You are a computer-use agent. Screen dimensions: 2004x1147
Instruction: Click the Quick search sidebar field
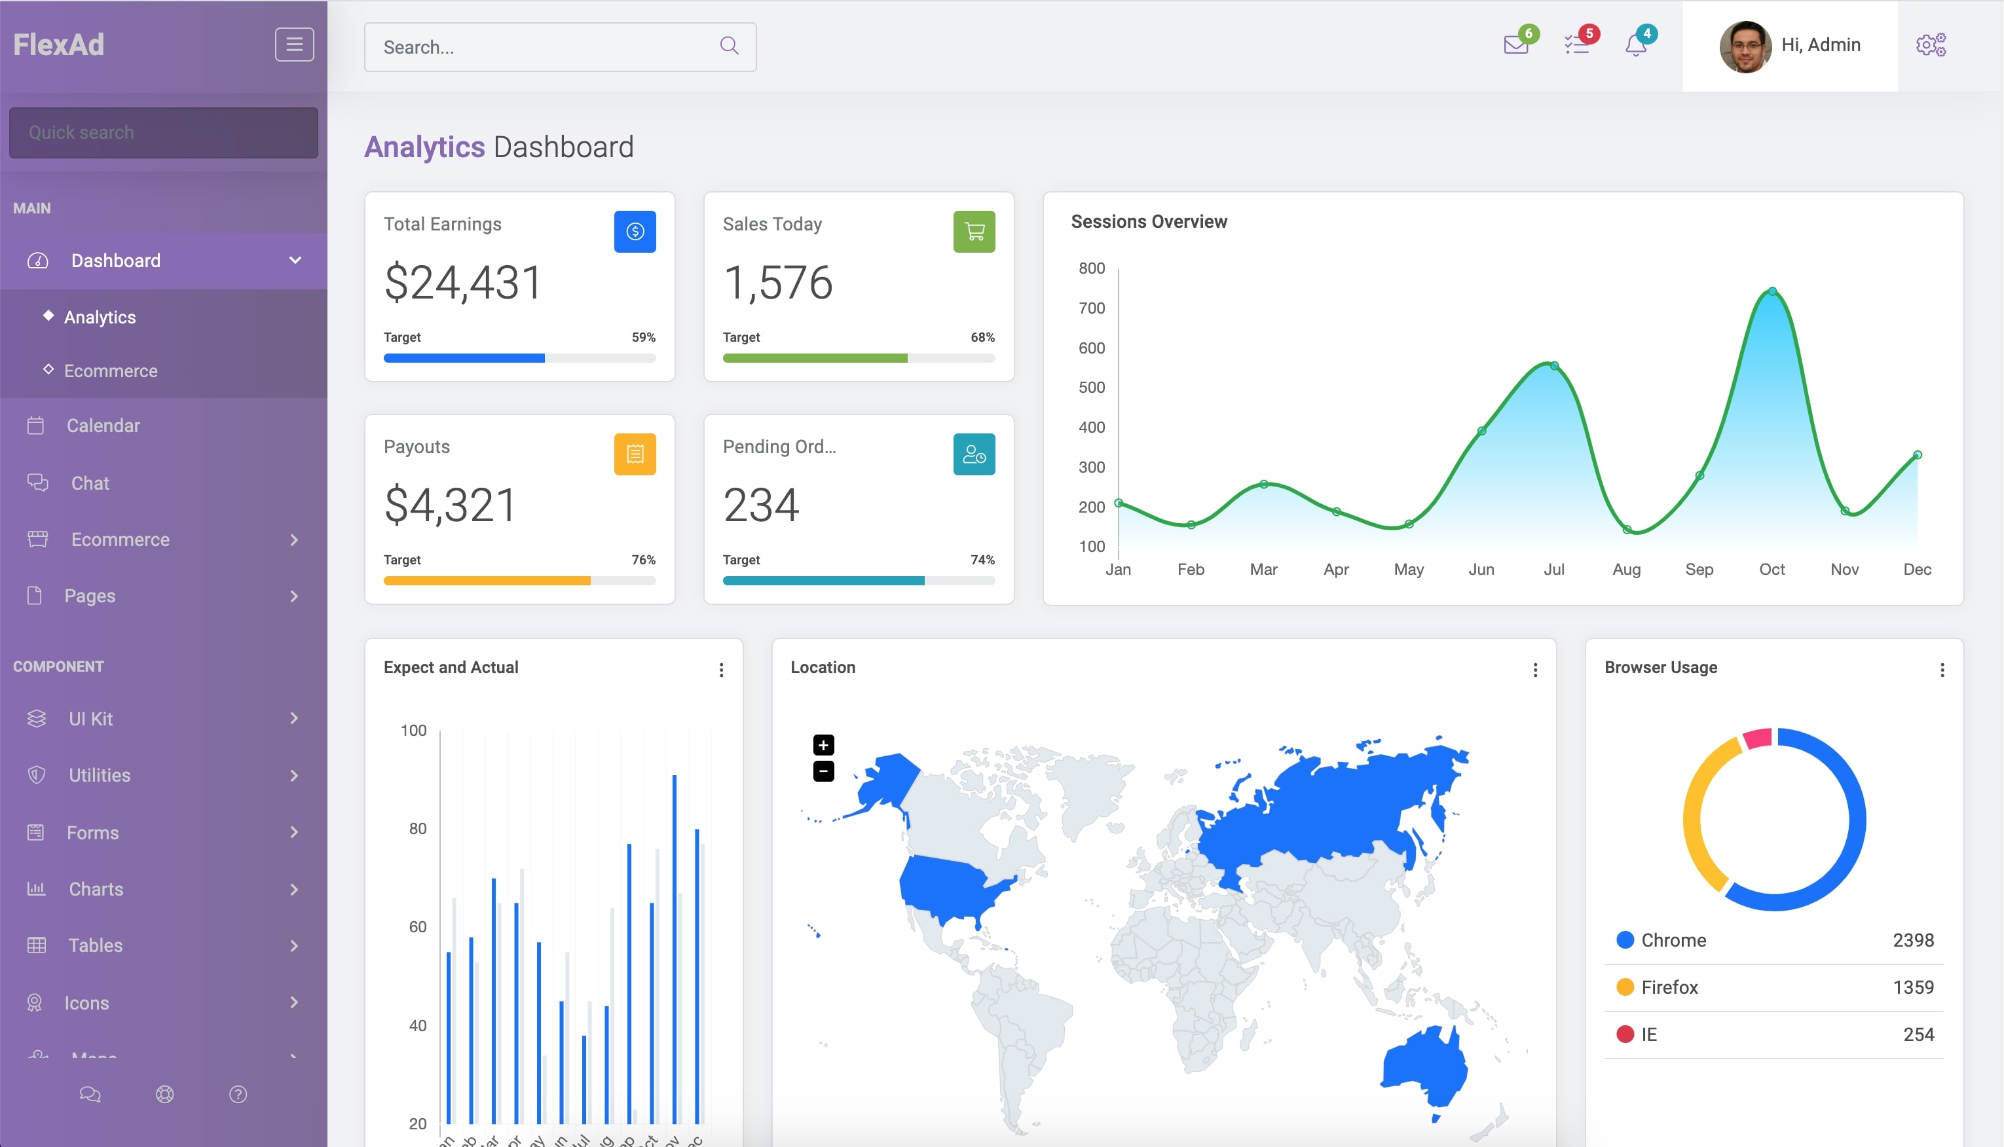(163, 132)
